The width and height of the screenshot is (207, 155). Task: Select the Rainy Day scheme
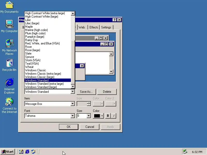click(48, 40)
